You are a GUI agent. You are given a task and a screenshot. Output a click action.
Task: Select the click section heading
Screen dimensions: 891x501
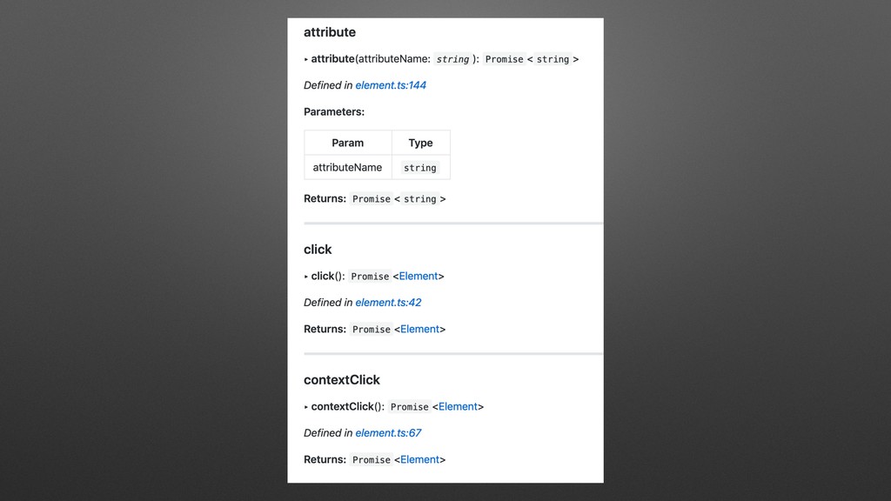[x=318, y=250]
